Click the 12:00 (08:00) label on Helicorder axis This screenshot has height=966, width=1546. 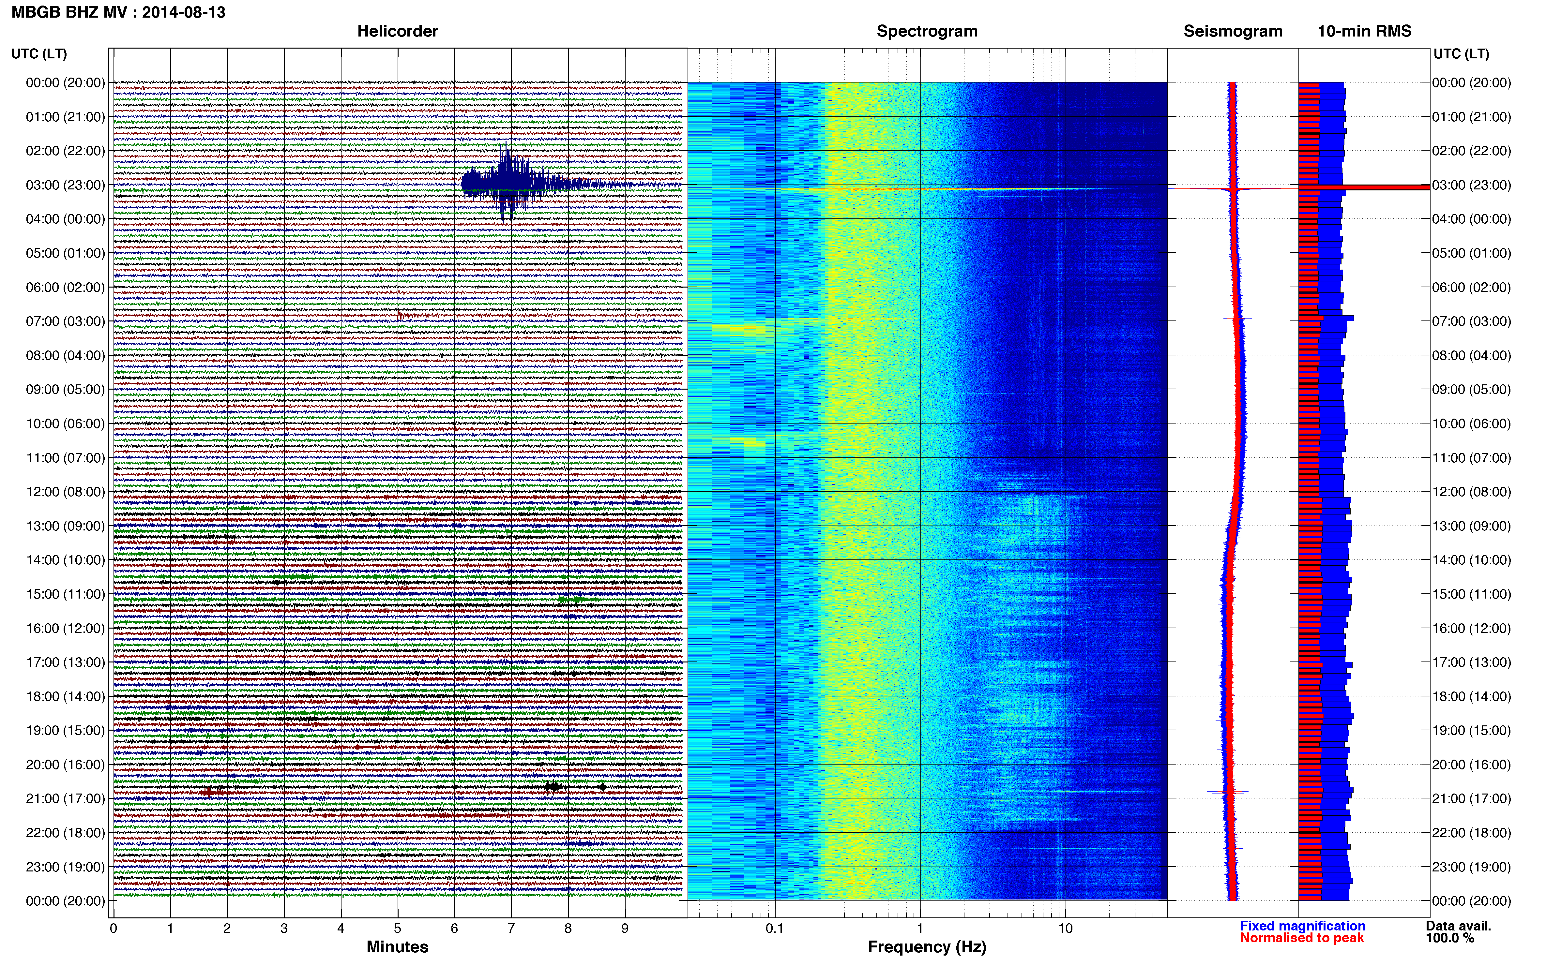coord(65,492)
